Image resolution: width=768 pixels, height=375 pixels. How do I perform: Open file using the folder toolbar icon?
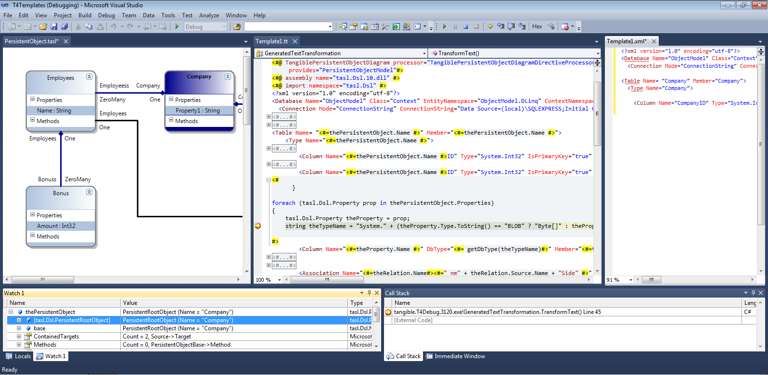(x=43, y=26)
